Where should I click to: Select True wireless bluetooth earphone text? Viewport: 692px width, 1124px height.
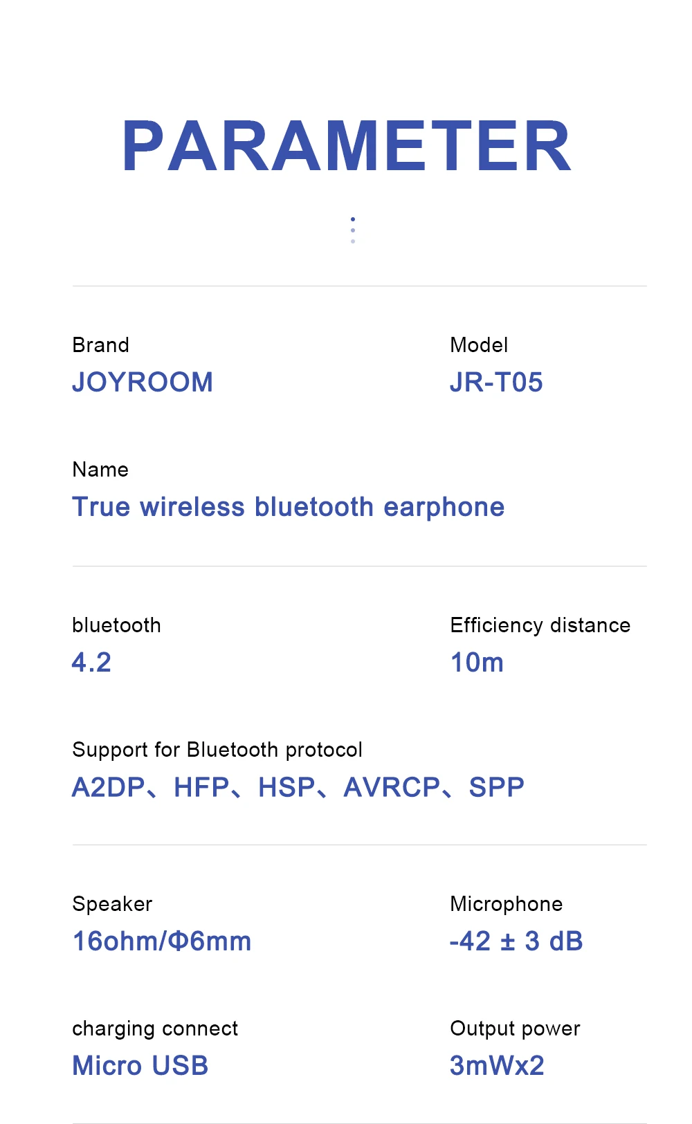(289, 508)
